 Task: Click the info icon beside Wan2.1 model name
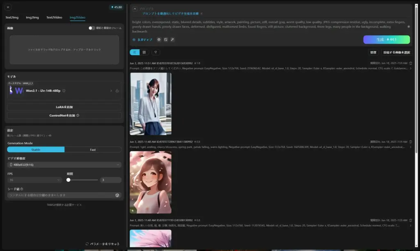coord(64,91)
